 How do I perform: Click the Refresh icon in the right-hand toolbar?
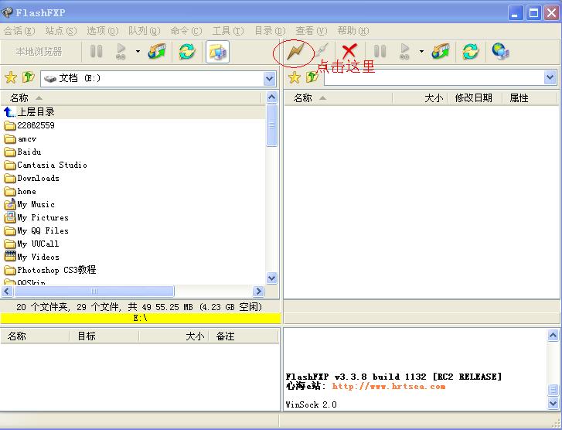471,52
